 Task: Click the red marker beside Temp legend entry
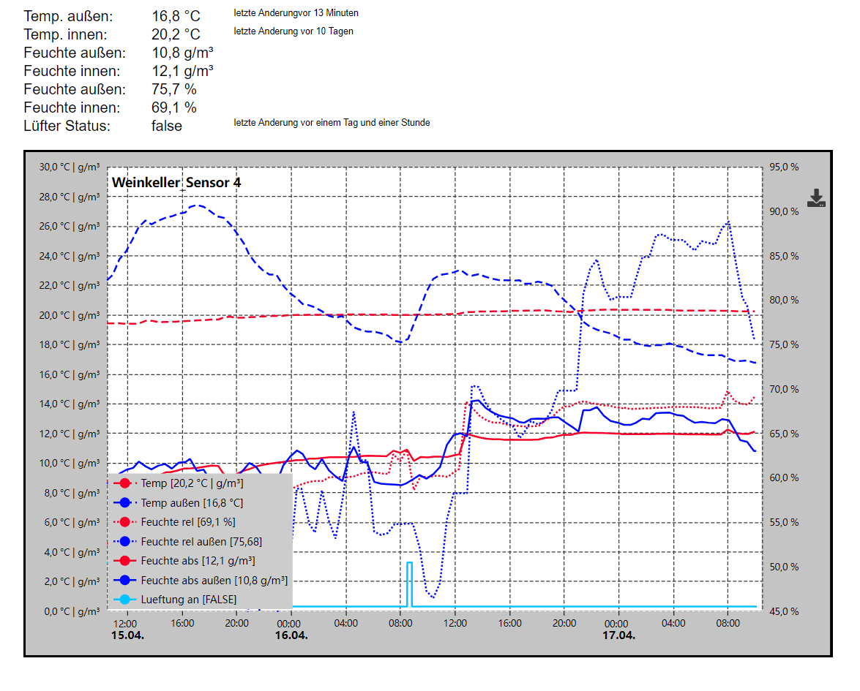[124, 483]
